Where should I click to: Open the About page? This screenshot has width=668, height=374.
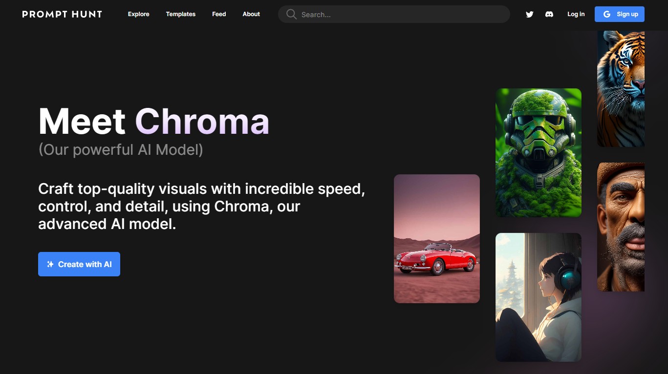click(x=251, y=14)
